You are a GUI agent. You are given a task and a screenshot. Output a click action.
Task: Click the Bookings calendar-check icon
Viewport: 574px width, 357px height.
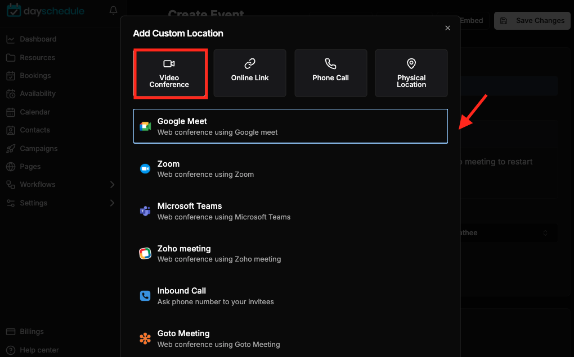click(11, 76)
